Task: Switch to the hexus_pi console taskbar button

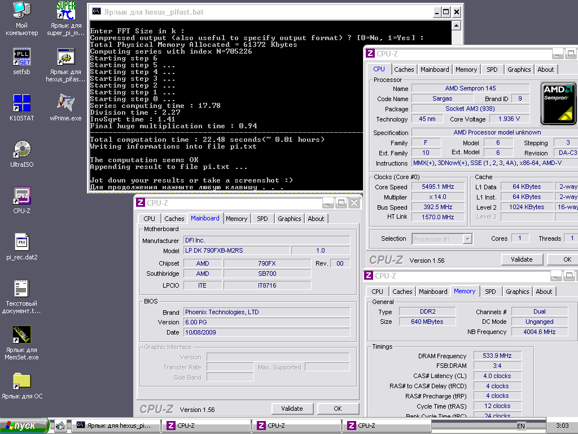Action: (x=116, y=426)
